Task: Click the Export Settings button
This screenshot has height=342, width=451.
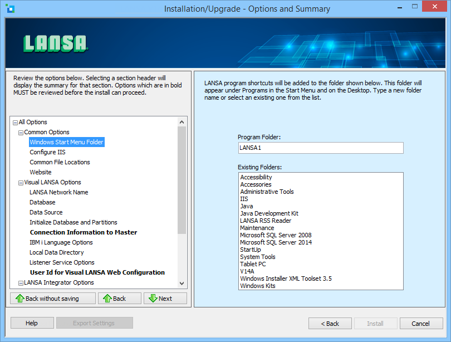Action: (94, 323)
